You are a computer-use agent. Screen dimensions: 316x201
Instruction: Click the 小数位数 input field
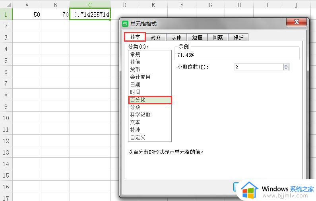(x=259, y=67)
